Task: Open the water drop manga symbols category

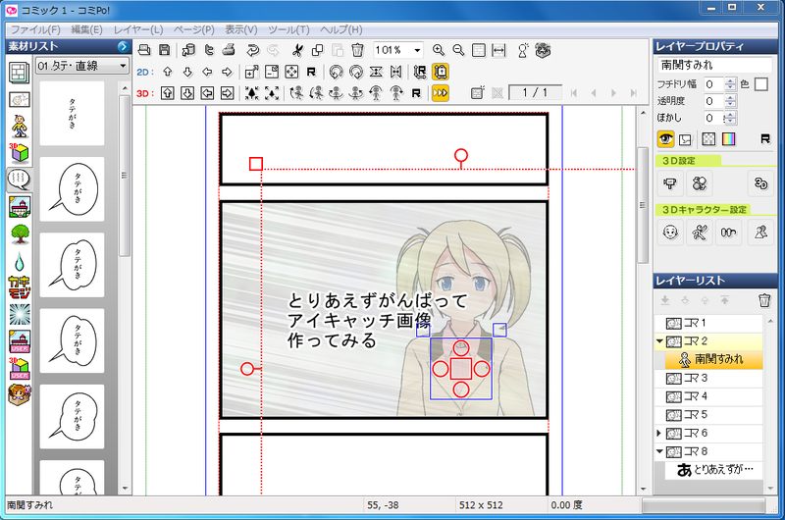Action: 19,261
